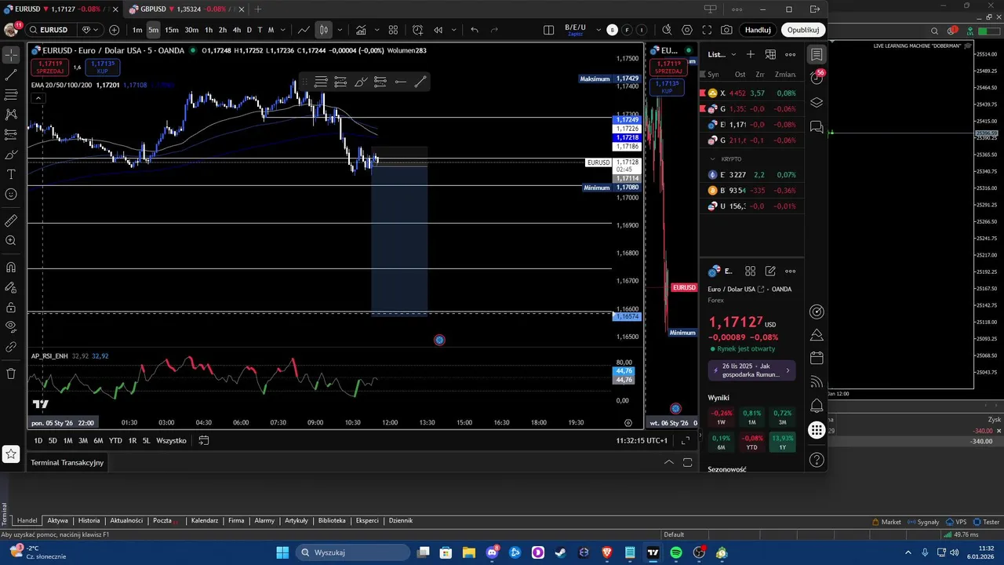Select the 1D date range
1004x565 pixels.
(38, 440)
